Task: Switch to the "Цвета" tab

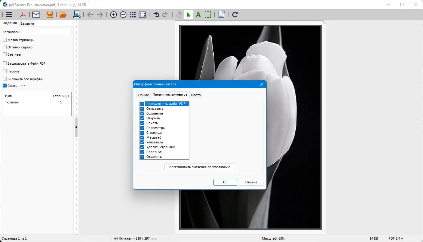Action: (196, 95)
